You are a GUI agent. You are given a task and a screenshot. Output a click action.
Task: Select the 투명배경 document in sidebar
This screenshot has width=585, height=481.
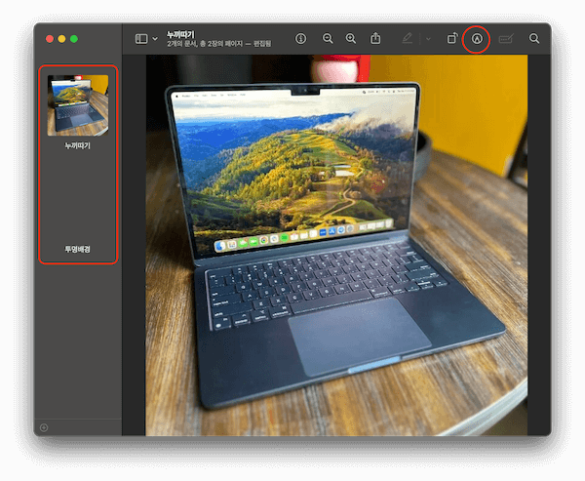point(78,249)
